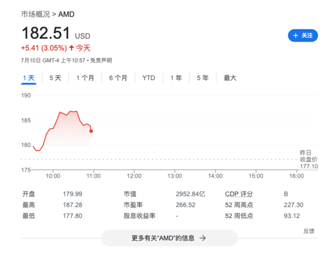Click the 昨日收盘价 177.10 label

308,159
